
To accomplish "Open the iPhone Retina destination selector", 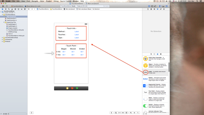I will (x=32, y=6).
